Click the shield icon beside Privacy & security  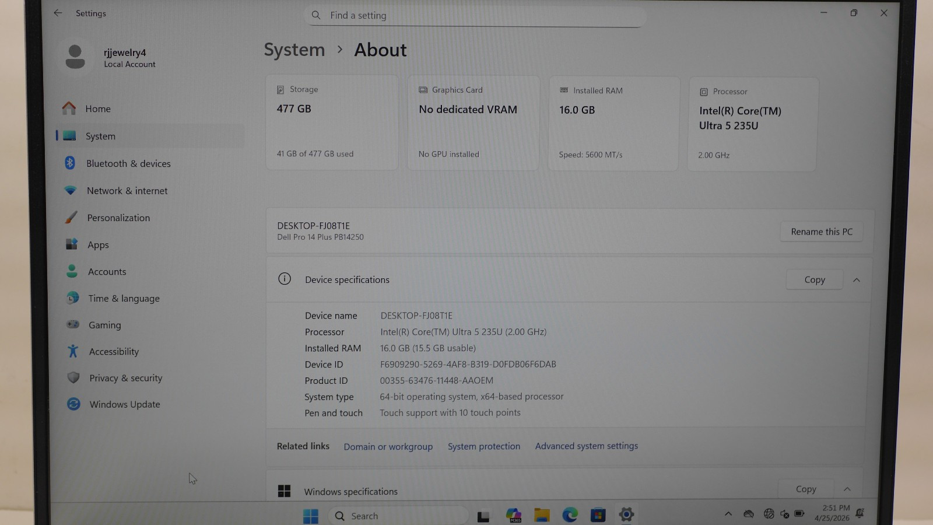click(x=73, y=377)
